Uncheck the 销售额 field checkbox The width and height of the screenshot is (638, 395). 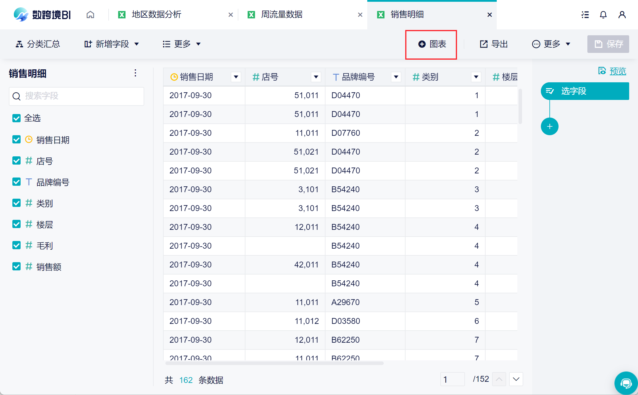(16, 266)
